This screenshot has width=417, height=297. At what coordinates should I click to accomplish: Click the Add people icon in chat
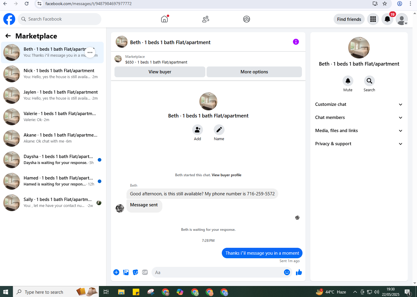click(198, 130)
